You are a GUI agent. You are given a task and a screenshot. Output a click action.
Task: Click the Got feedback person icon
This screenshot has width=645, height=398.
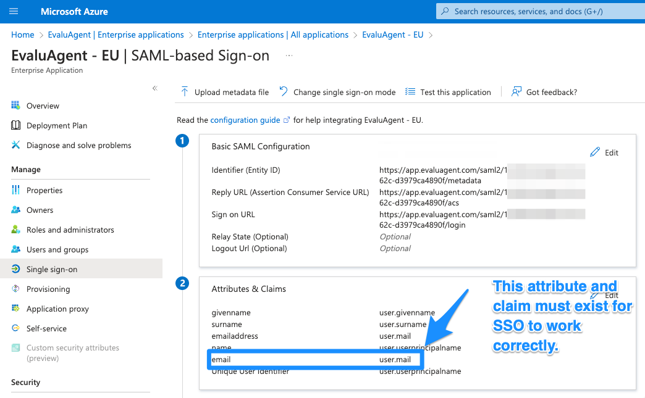click(x=516, y=91)
